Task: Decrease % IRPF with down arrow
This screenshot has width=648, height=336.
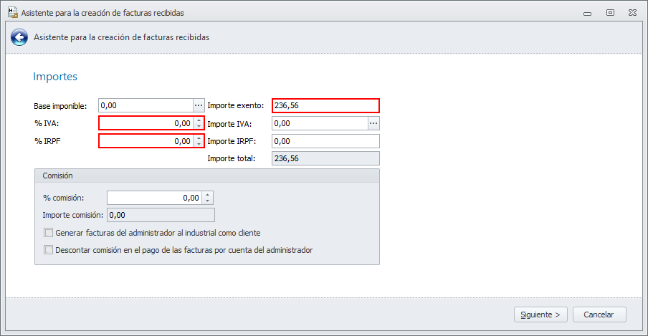Action: pyautogui.click(x=199, y=145)
